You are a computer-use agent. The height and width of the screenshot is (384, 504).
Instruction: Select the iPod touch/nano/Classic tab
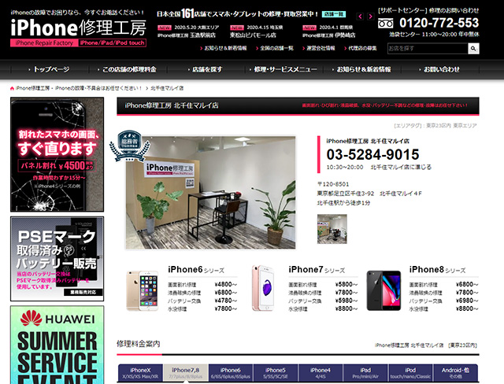410,373
